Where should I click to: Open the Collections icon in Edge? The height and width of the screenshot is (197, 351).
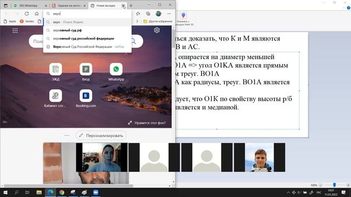click(148, 14)
